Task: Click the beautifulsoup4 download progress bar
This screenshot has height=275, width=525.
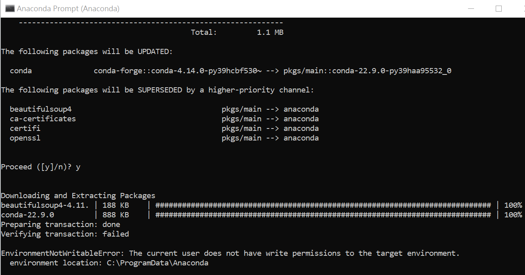Action: coord(323,205)
